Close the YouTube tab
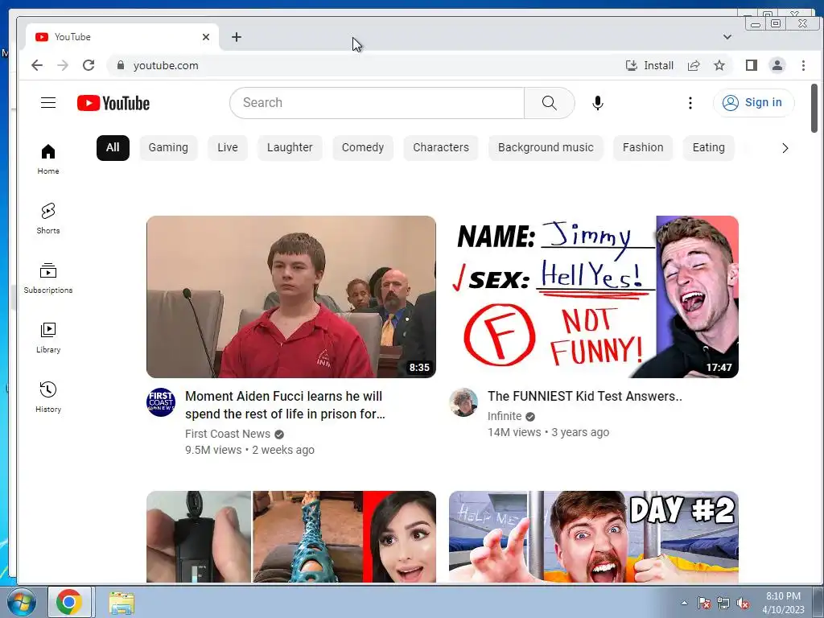 coord(206,37)
